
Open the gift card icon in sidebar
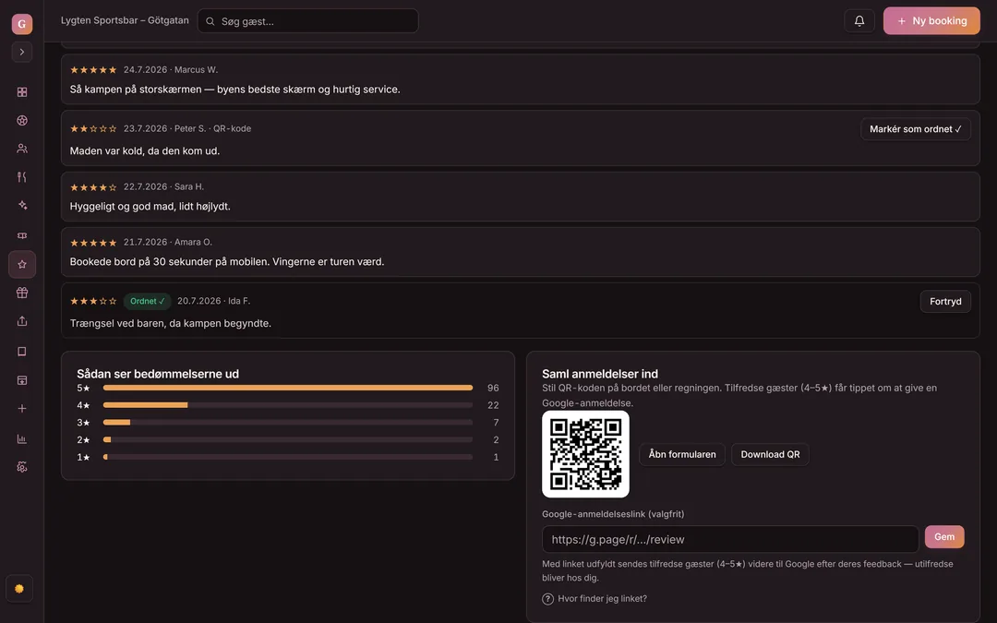click(22, 294)
